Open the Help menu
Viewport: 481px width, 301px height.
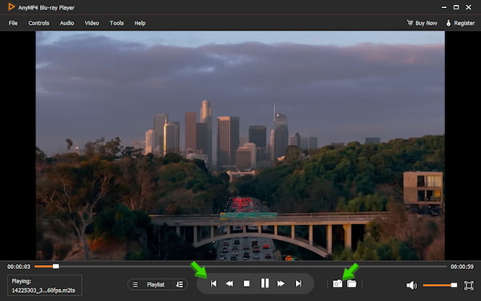tap(139, 23)
